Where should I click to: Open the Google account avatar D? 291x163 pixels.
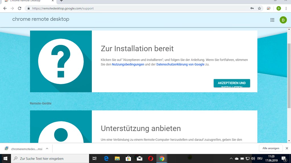(283, 20)
